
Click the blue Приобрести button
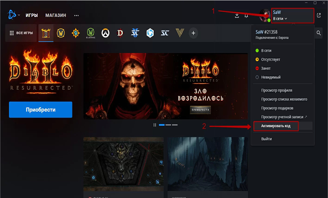(41, 110)
